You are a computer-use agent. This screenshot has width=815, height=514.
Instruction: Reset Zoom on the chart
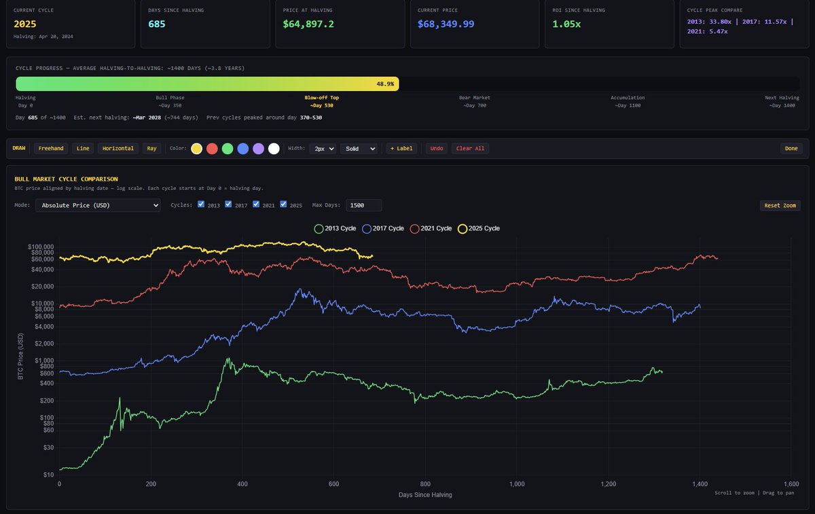tap(780, 205)
